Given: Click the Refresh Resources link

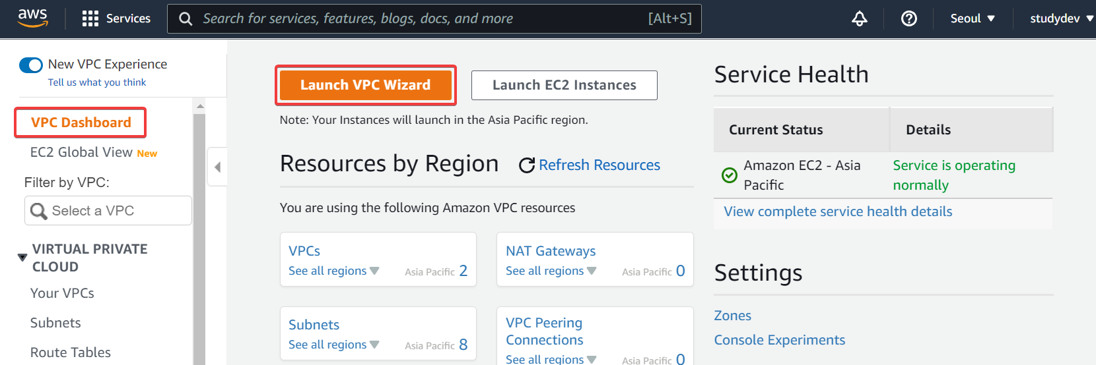Looking at the screenshot, I should (x=599, y=165).
